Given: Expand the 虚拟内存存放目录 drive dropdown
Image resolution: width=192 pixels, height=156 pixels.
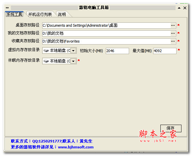Looking at the screenshot, I should 73,50.
